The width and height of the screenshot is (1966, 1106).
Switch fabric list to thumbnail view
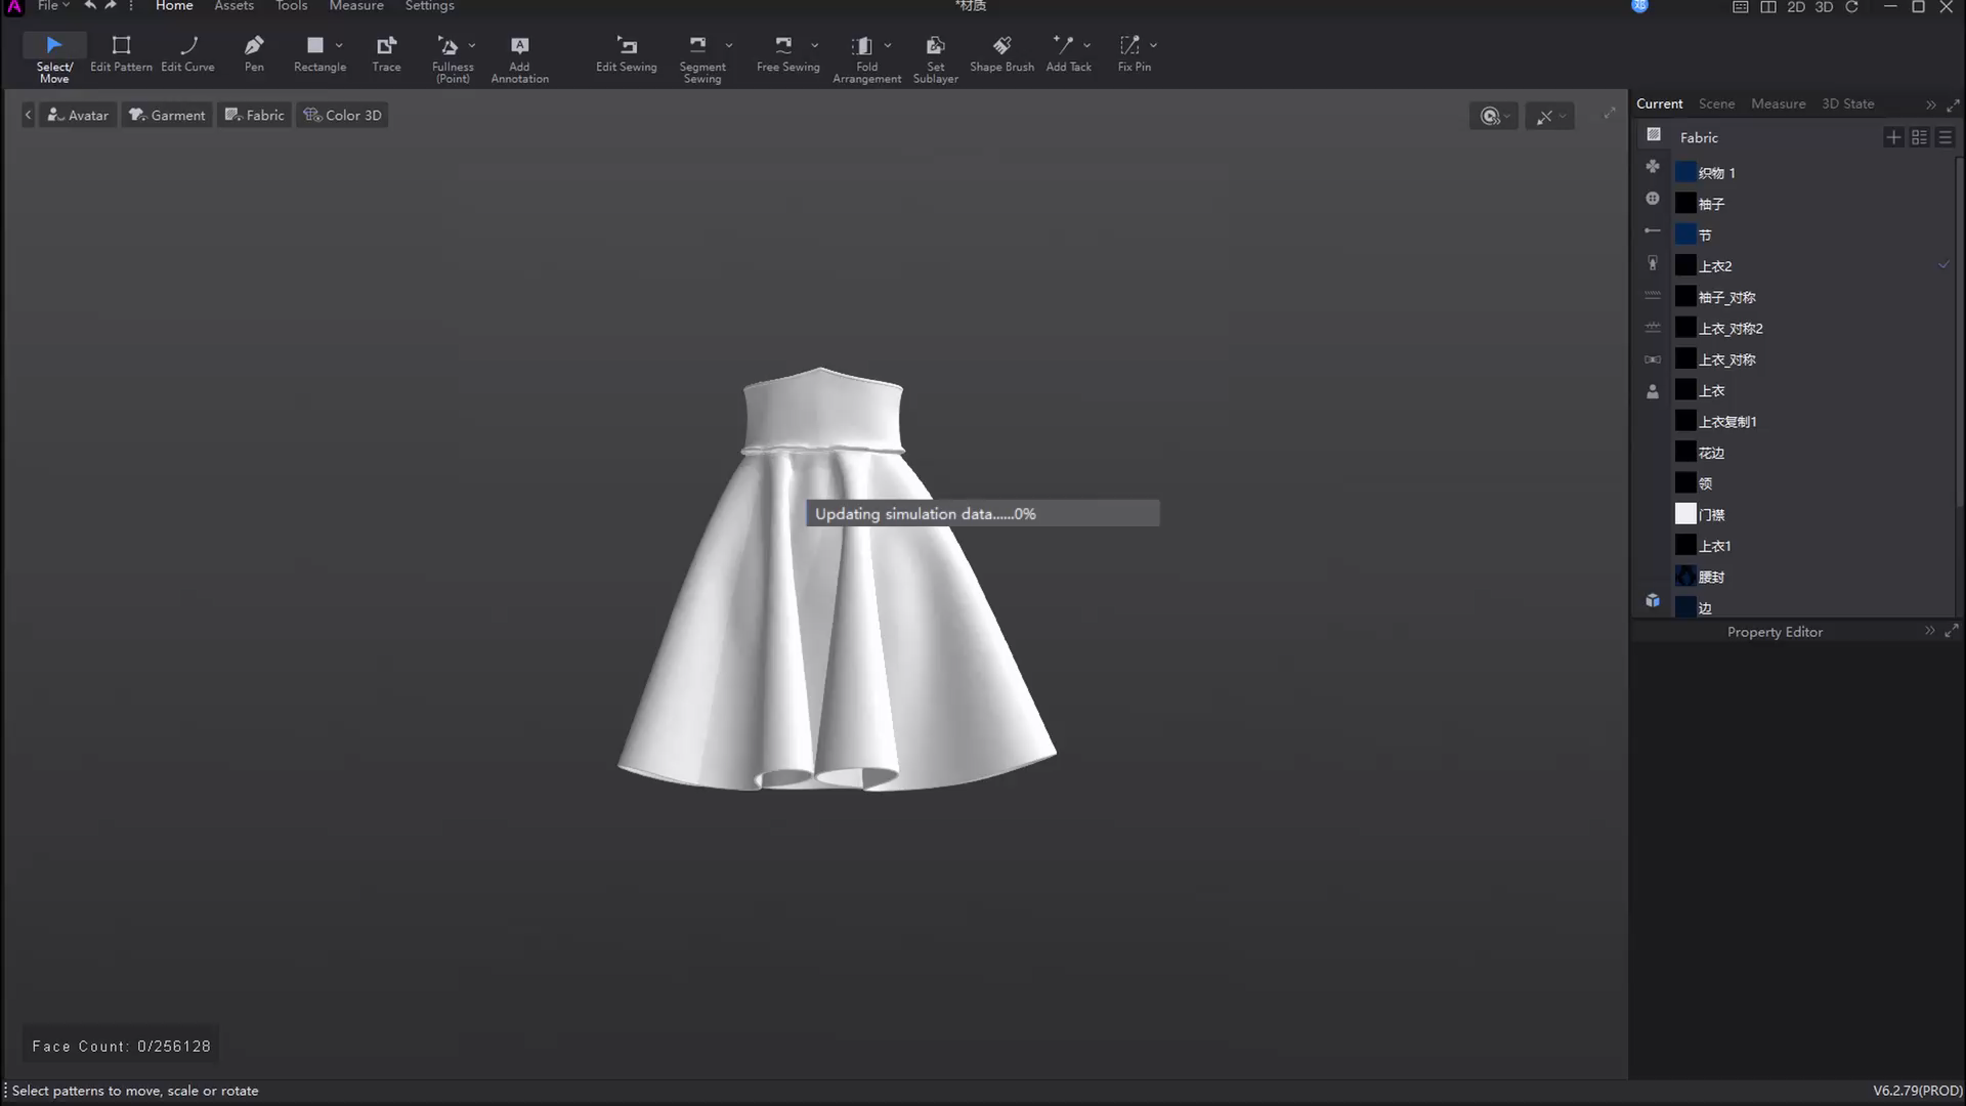pos(1919,137)
